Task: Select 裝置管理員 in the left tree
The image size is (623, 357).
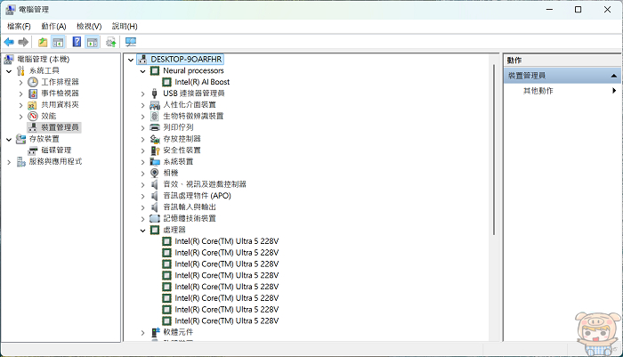Action: pos(60,127)
